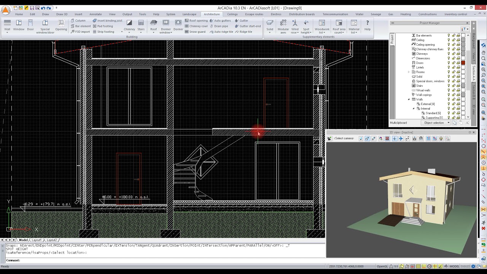This screenshot has height=274, width=487.
Task: Open the Dormer window dropdown
Action: (166, 27)
